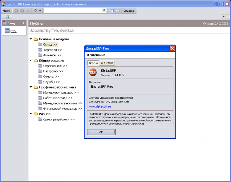231x182 pixels.
Task: Switch to the О системе tab
Action: [x=107, y=63]
